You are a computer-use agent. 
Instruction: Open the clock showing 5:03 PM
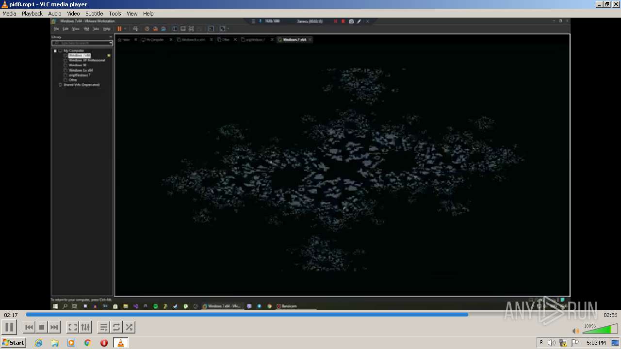tap(596, 343)
